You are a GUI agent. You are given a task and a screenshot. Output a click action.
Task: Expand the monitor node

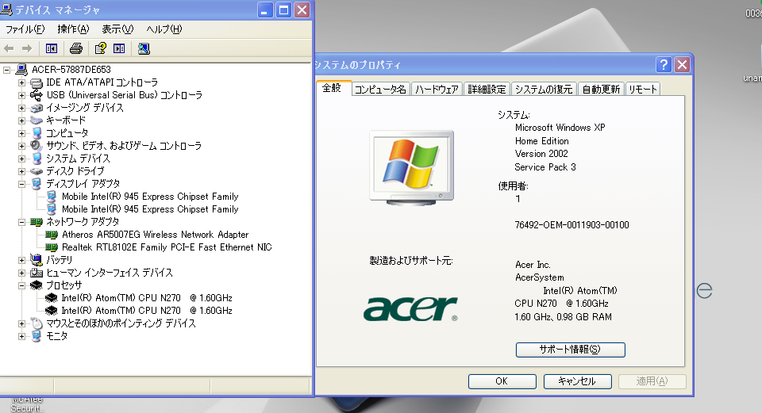21,336
